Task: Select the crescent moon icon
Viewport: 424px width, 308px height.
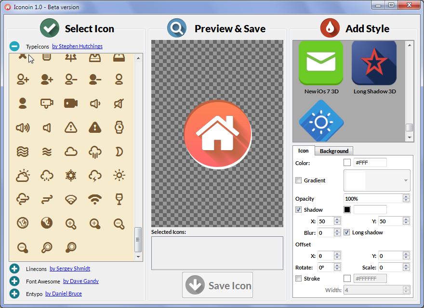Action: tap(119, 152)
